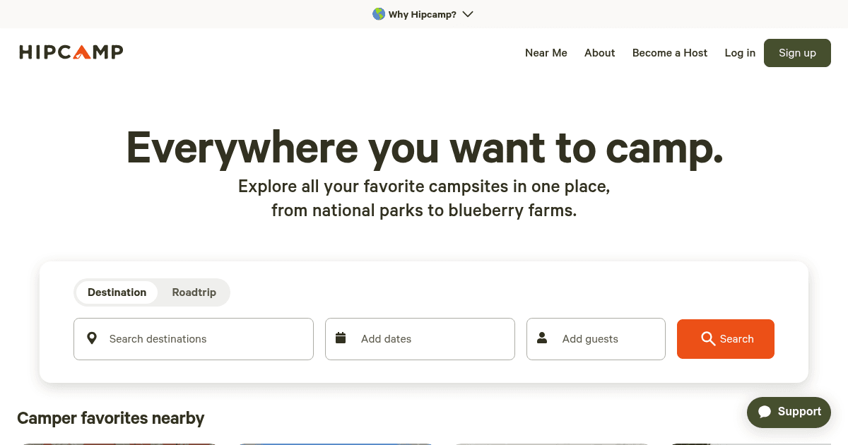Click the Become a Host link

pyautogui.click(x=669, y=52)
